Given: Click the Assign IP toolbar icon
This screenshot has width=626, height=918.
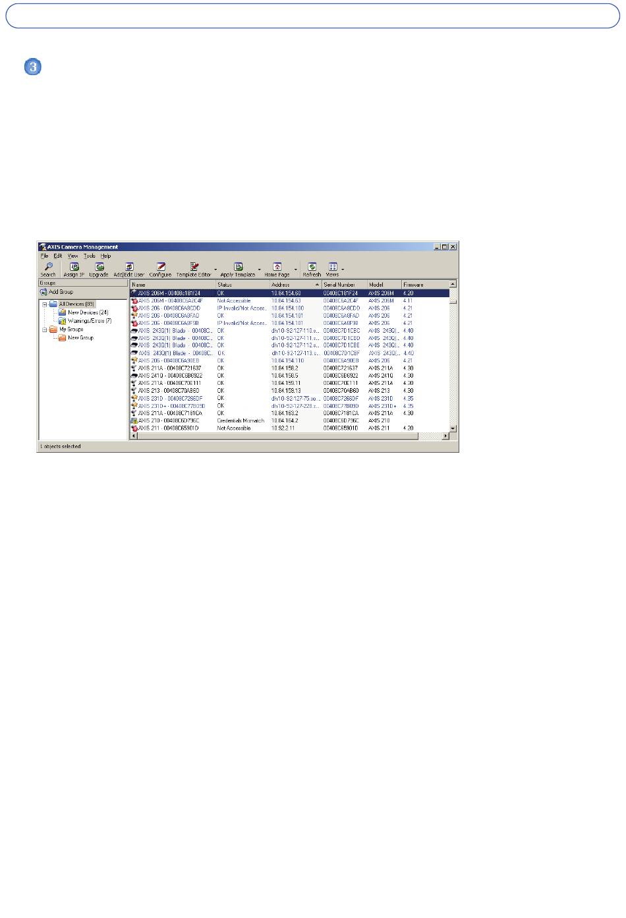Looking at the screenshot, I should point(74,267).
